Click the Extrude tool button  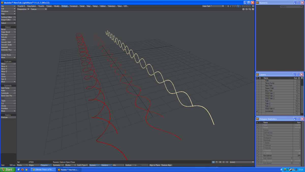[8, 37]
